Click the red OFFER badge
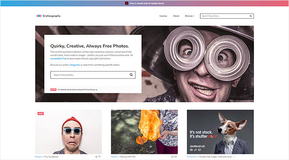 [x=53, y=90]
